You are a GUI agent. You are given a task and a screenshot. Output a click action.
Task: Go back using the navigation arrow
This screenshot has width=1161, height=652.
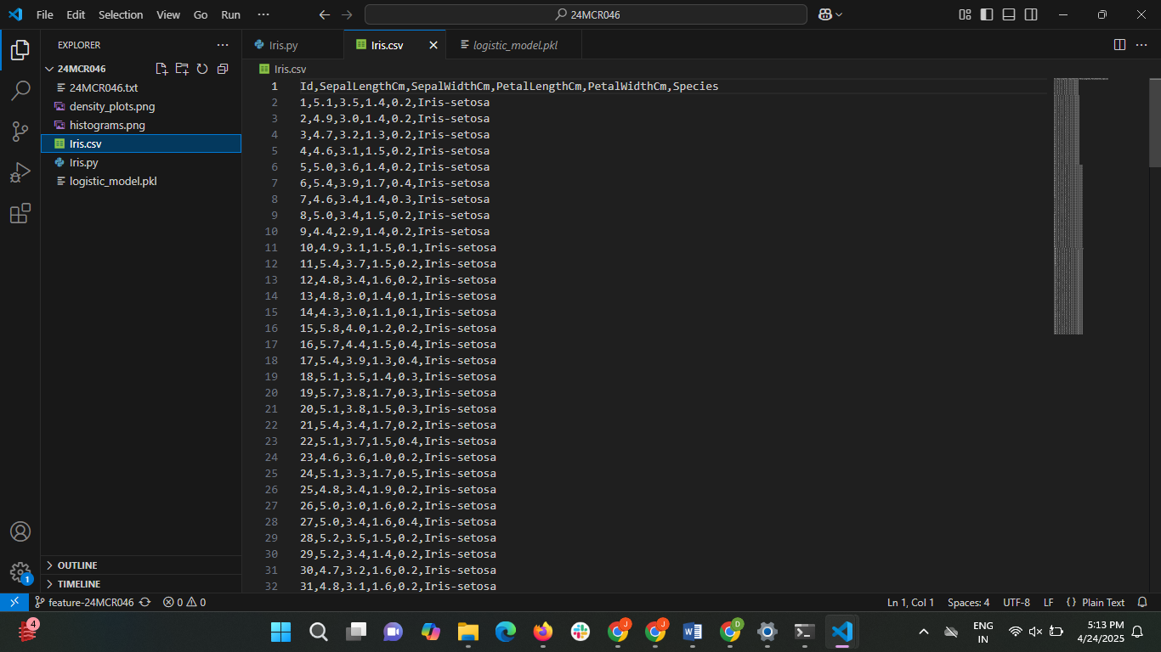[x=324, y=14]
